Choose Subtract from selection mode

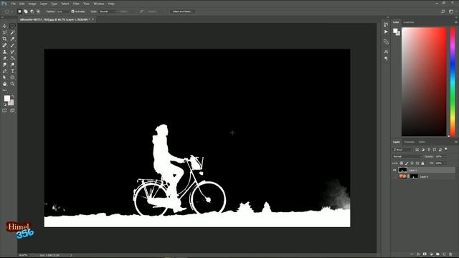[x=32, y=11]
